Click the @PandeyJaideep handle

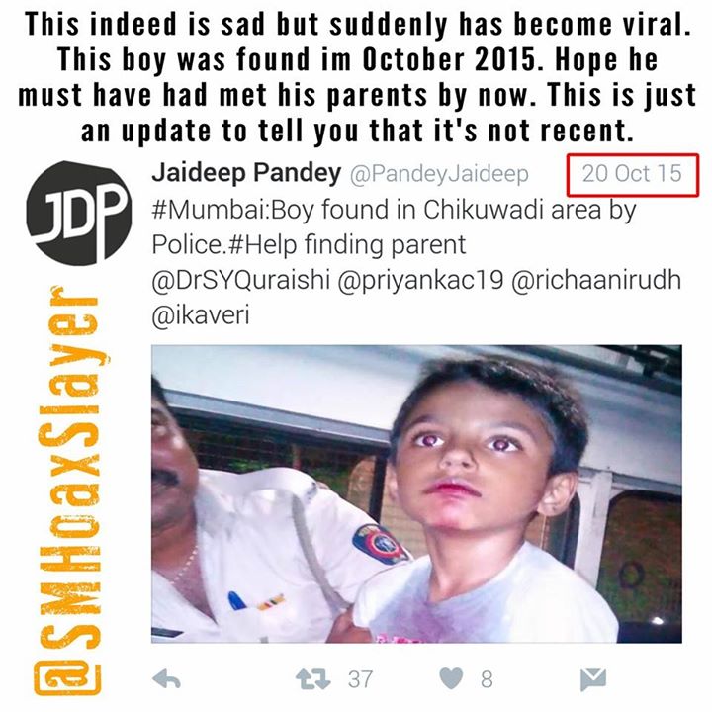tap(439, 174)
